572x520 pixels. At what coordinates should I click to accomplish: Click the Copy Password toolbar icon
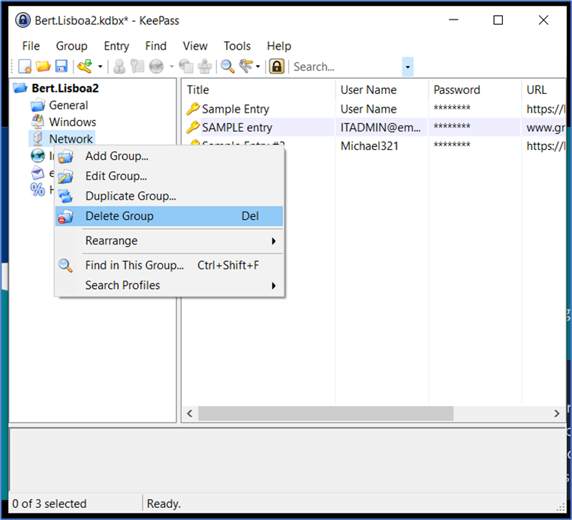click(137, 67)
